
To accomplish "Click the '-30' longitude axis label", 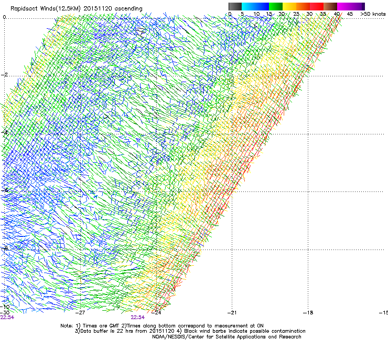I will click(5, 312).
